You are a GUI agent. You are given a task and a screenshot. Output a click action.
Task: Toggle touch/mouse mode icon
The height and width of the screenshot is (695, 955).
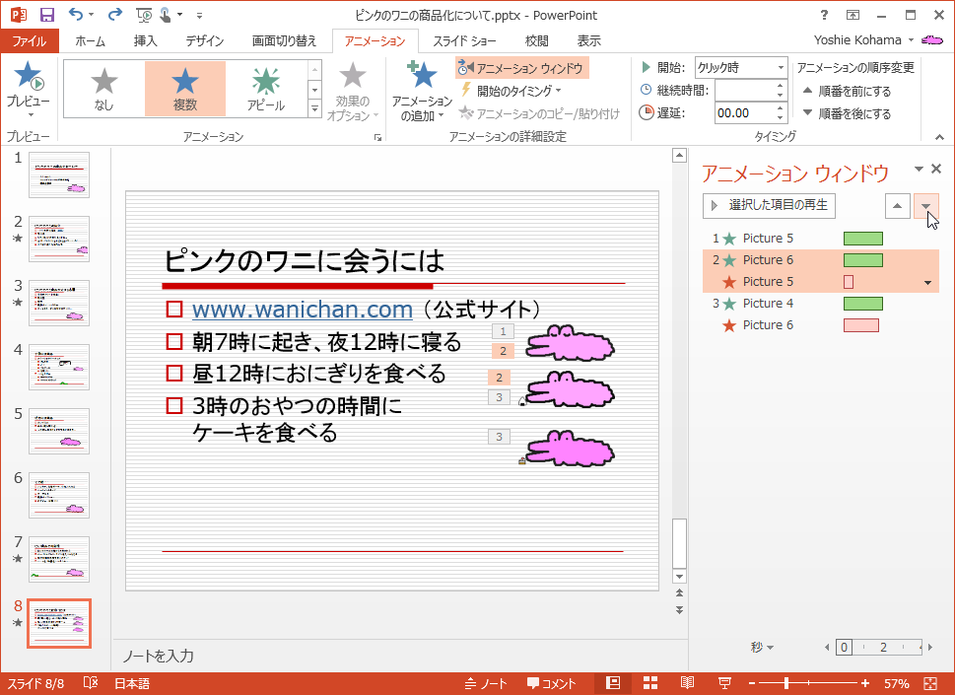(x=165, y=15)
